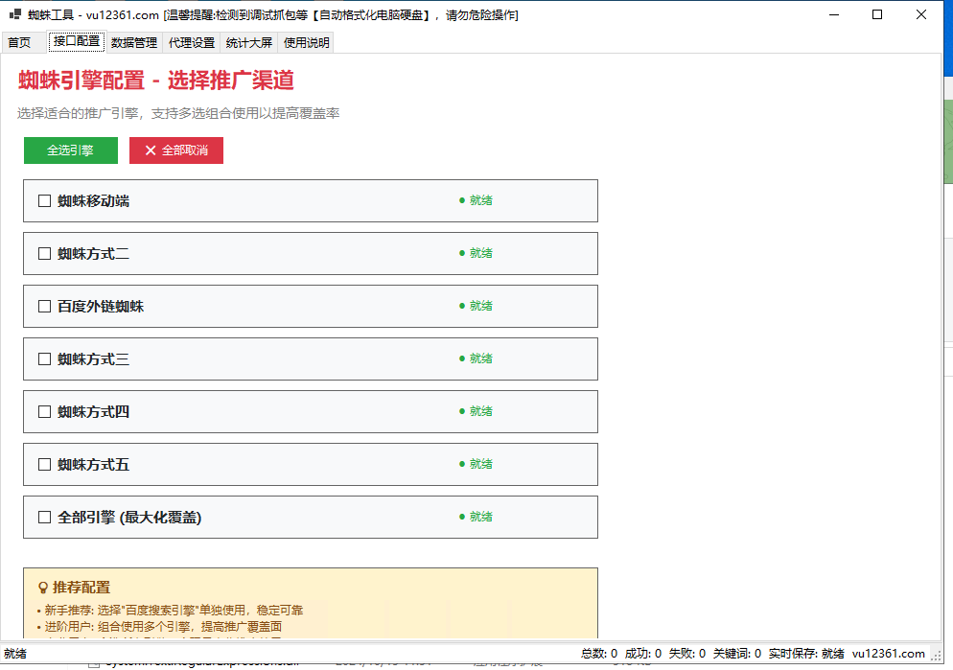The width and height of the screenshot is (953, 670).
Task: Click the 就绪 dot beside 蜘蛛方式四
Action: coord(463,411)
